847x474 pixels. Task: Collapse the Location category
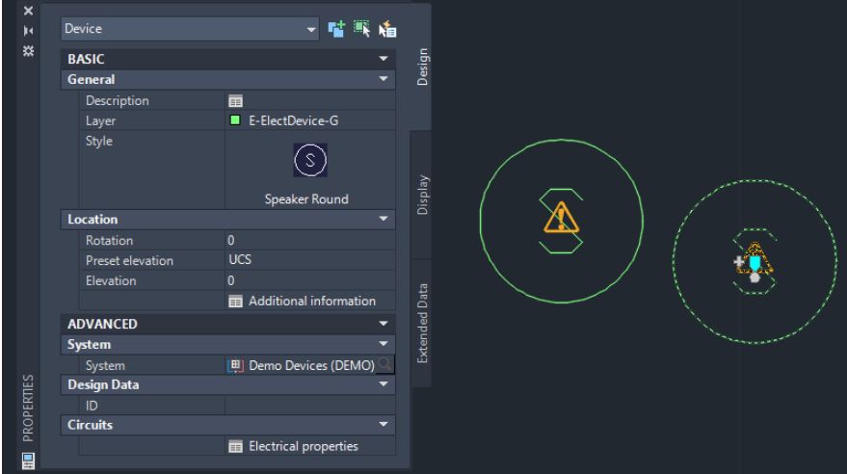[383, 220]
